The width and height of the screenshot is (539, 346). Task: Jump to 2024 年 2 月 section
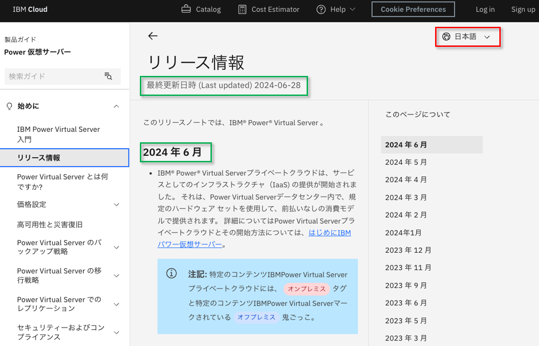406,215
